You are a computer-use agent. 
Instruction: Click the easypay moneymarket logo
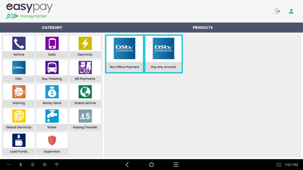tap(29, 11)
